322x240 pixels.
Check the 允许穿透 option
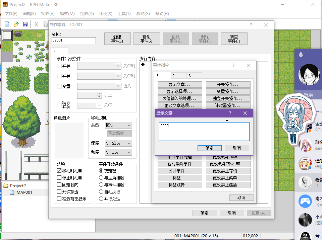click(59, 191)
